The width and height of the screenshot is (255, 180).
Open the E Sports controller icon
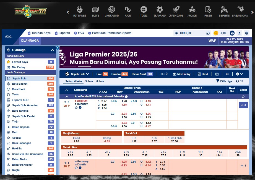224,10
